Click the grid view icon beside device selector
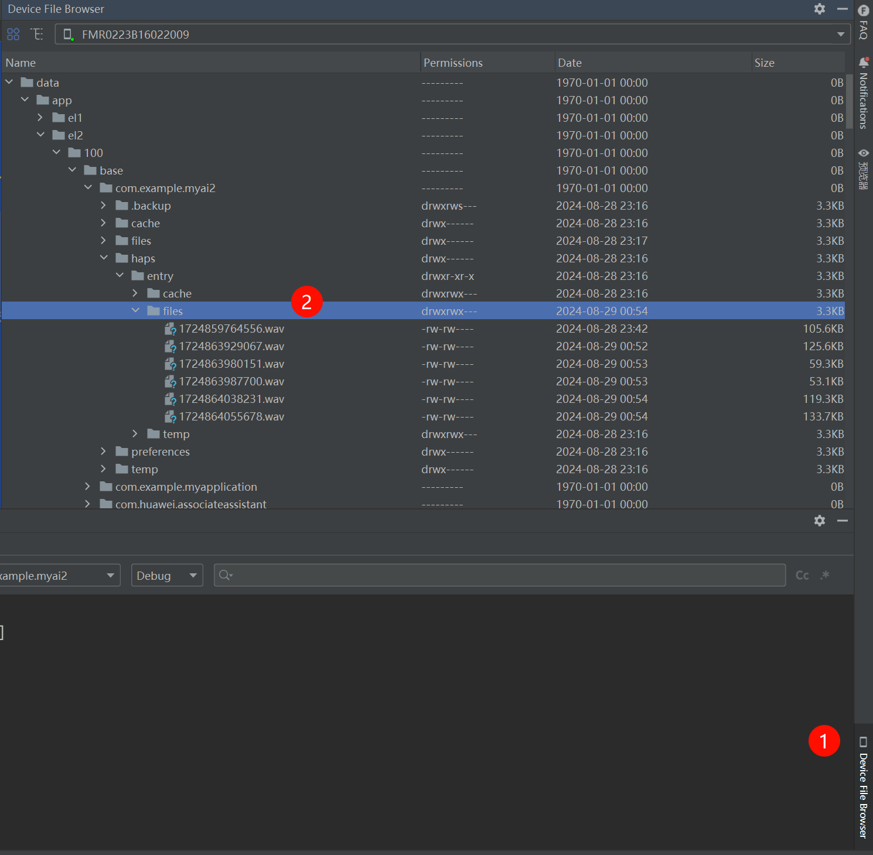 click(13, 34)
